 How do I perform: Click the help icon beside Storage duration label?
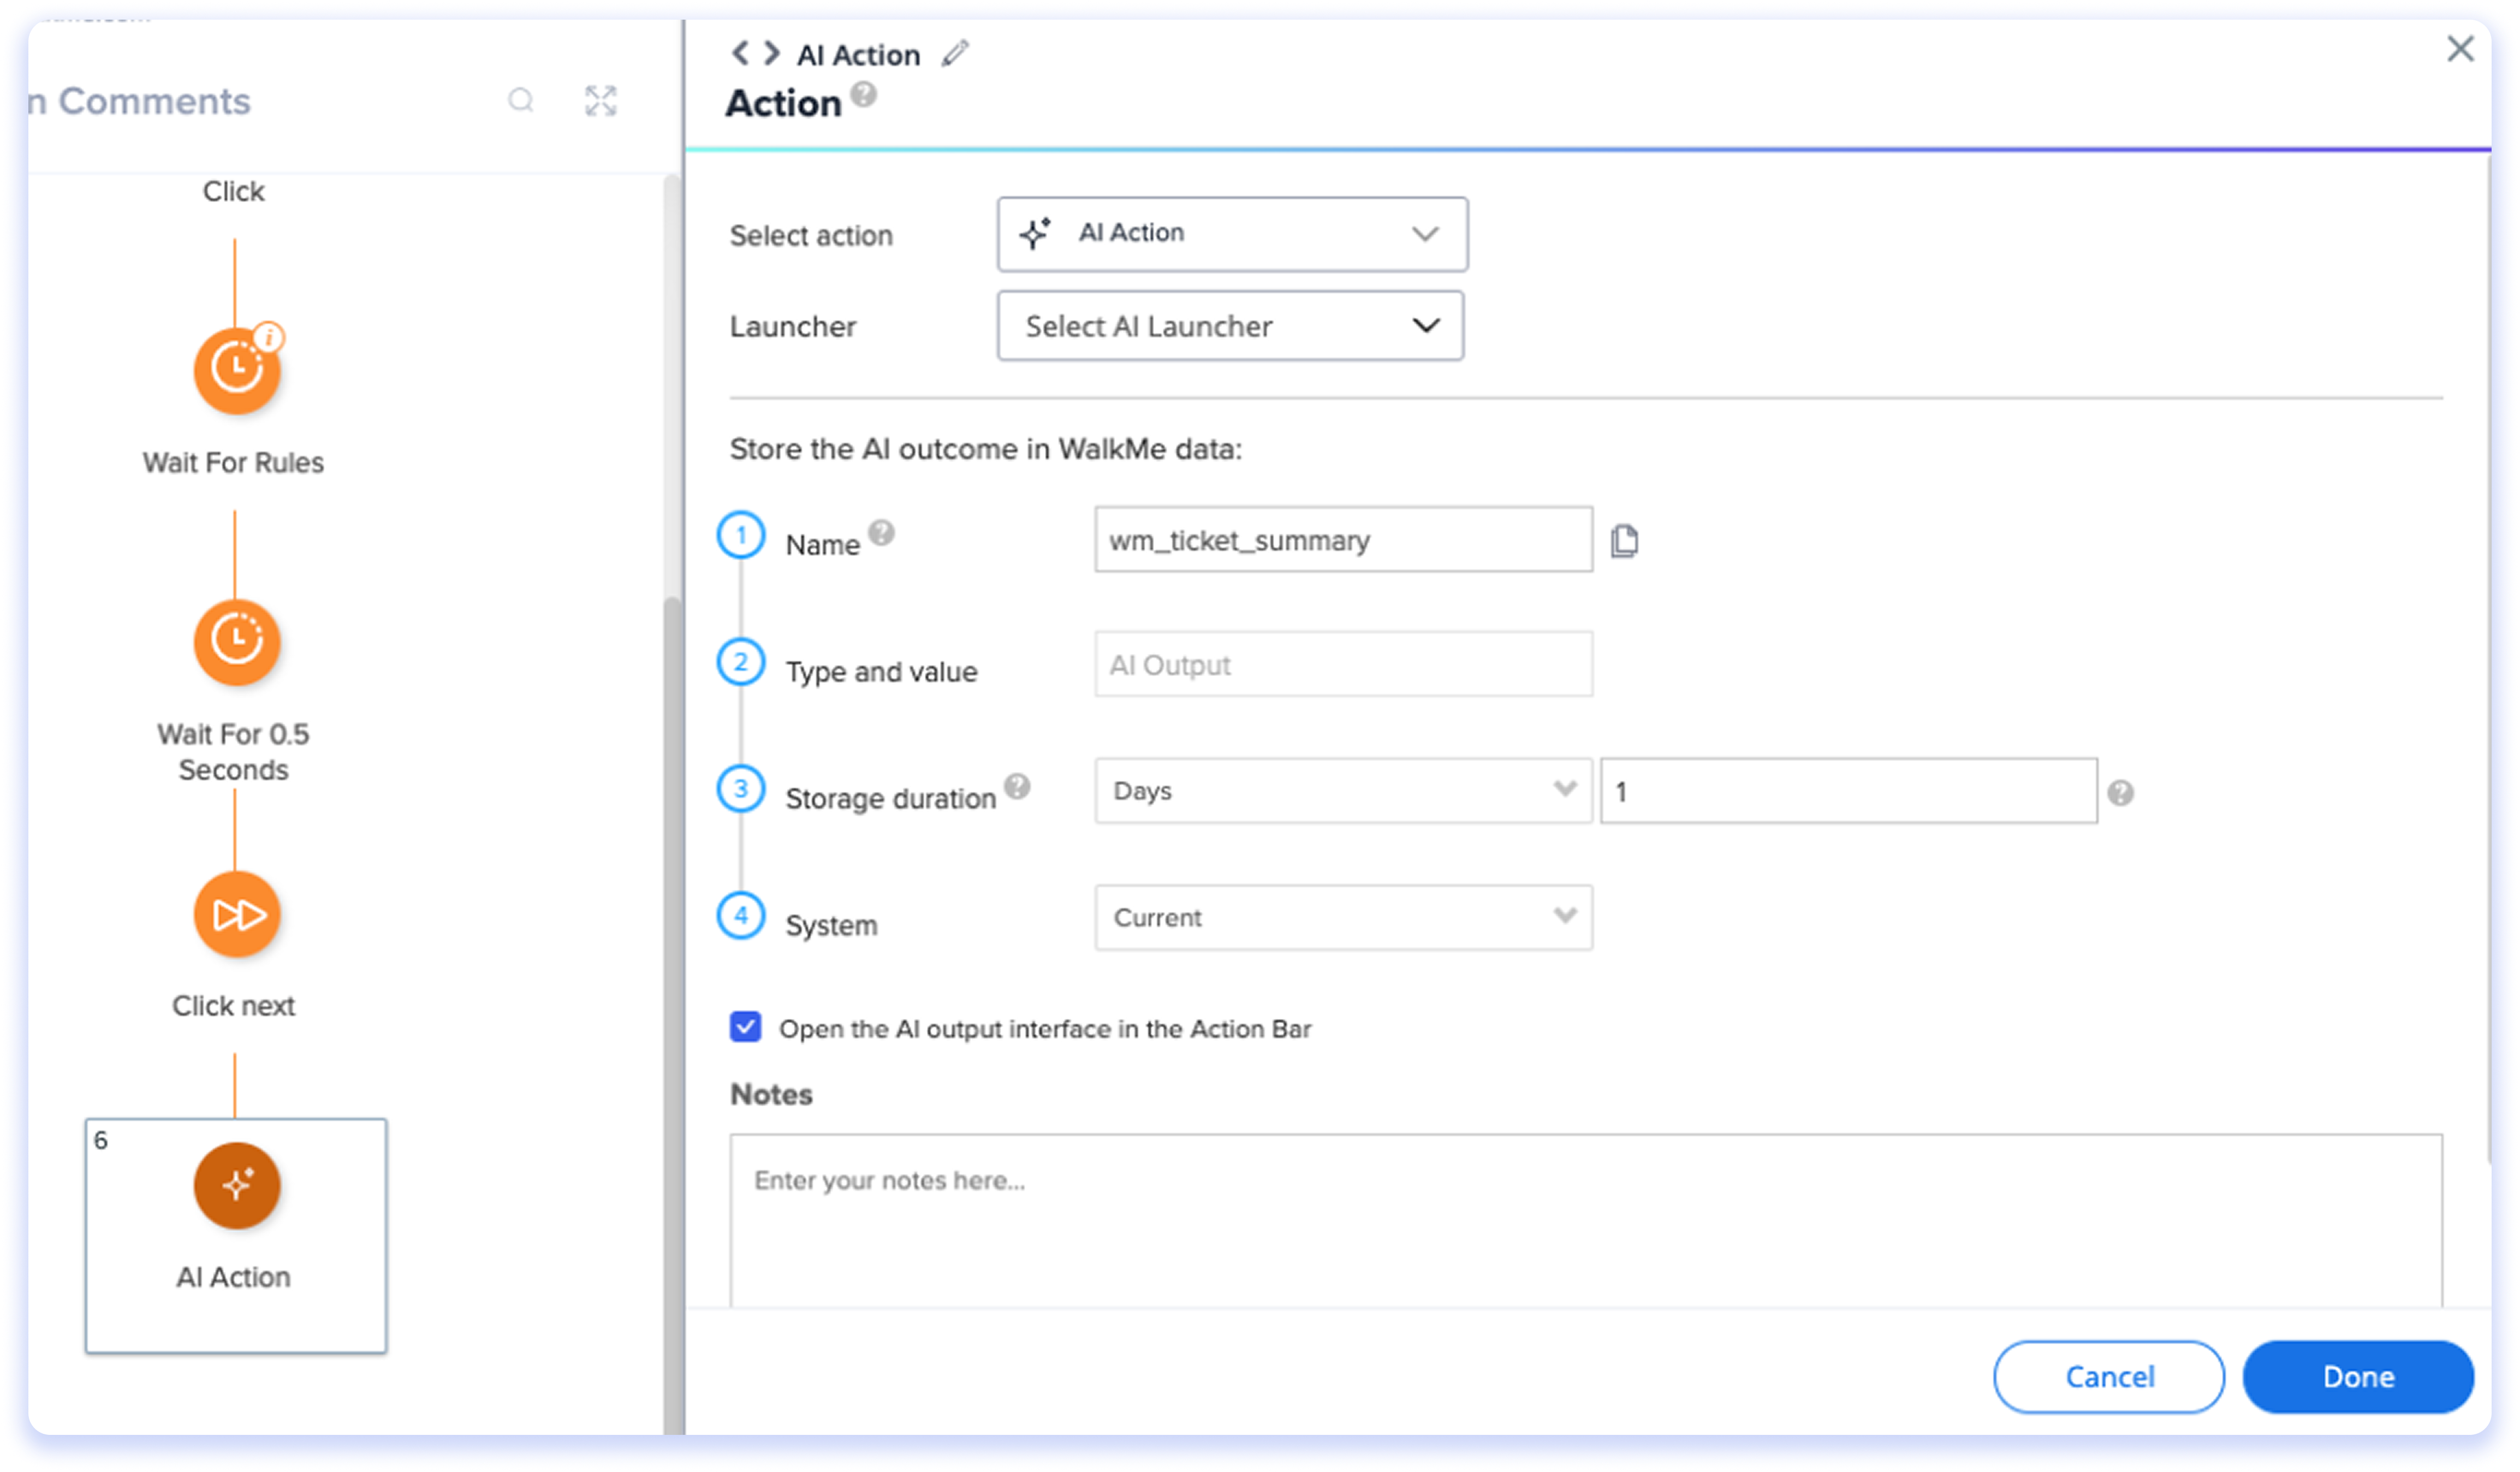point(1017,786)
